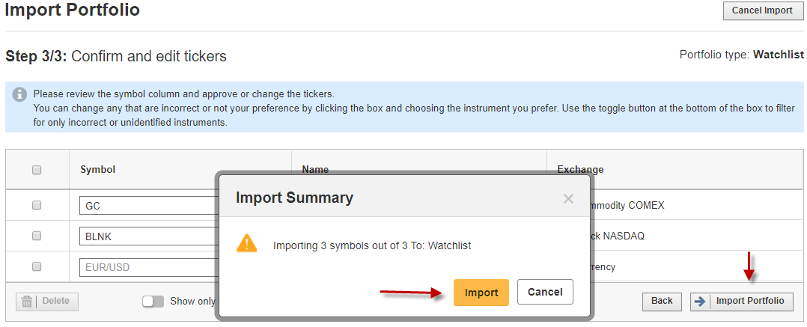Tick the checkbox for EUR/USD row
Viewport: 807px width, 327px height.
[37, 267]
